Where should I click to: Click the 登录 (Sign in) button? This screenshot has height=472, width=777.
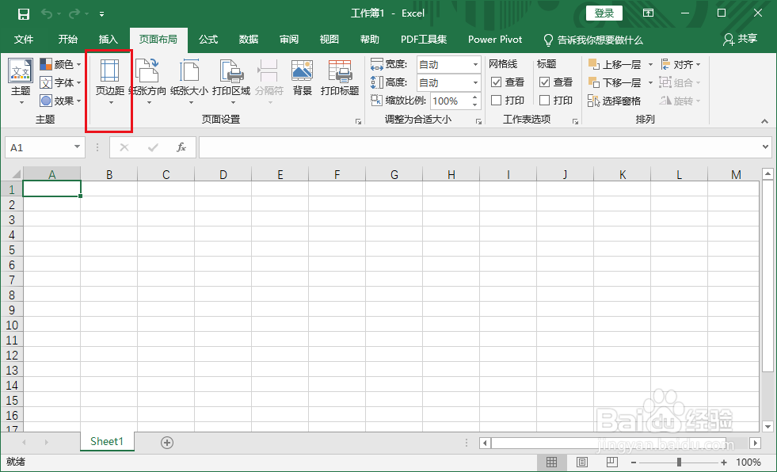[604, 13]
